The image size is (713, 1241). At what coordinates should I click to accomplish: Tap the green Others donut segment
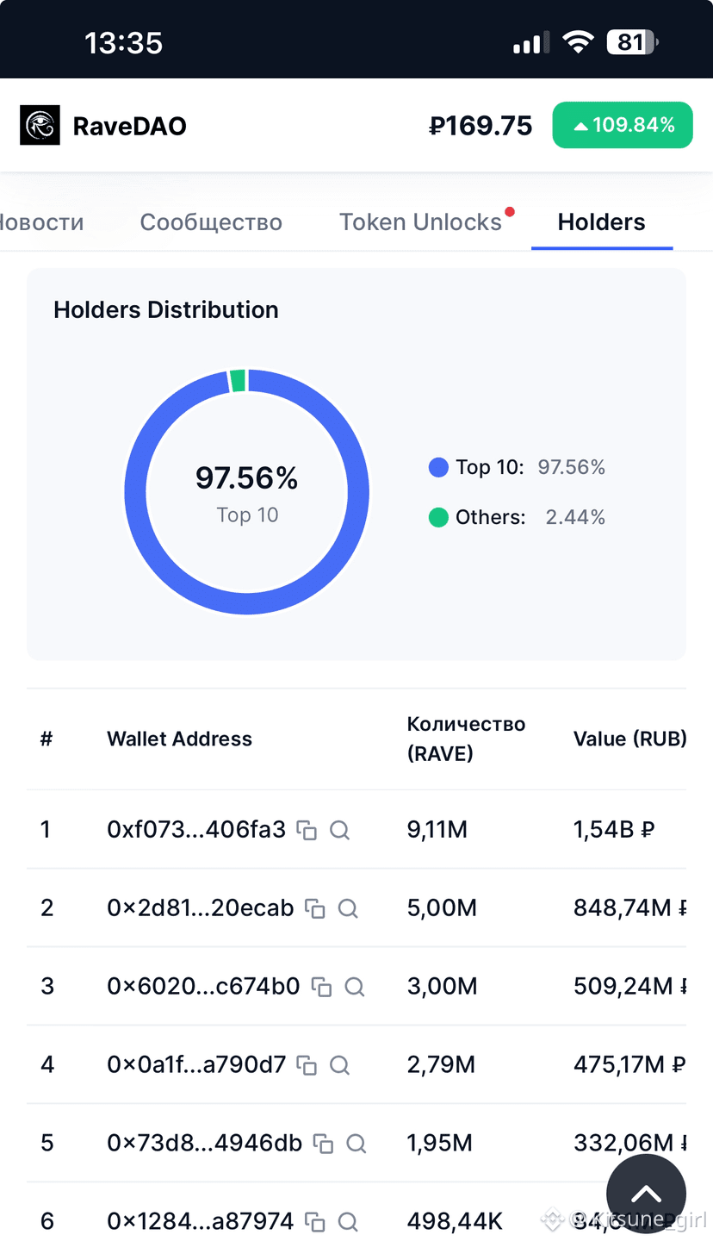[x=238, y=381]
